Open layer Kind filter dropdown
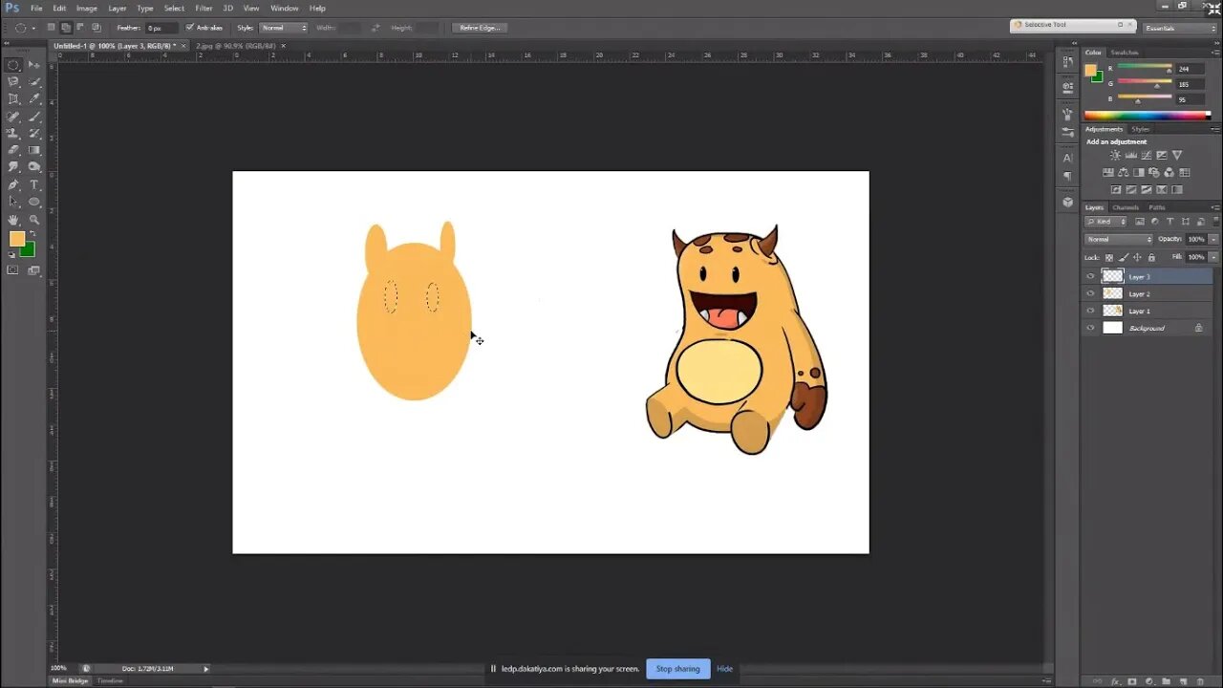 (x=1105, y=222)
